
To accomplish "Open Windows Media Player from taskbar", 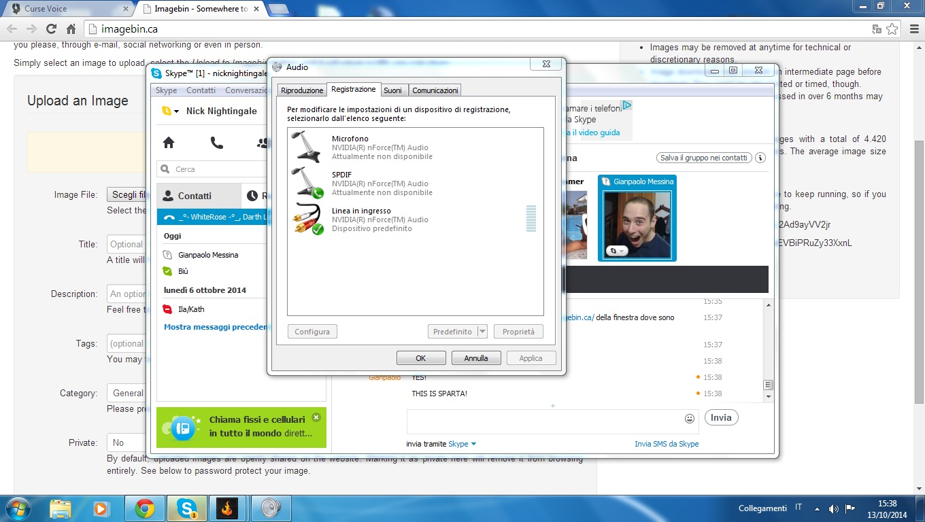I will (x=101, y=508).
